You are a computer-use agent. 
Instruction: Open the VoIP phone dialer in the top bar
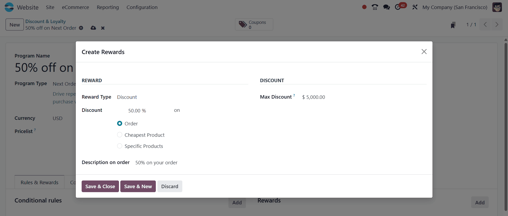375,7
